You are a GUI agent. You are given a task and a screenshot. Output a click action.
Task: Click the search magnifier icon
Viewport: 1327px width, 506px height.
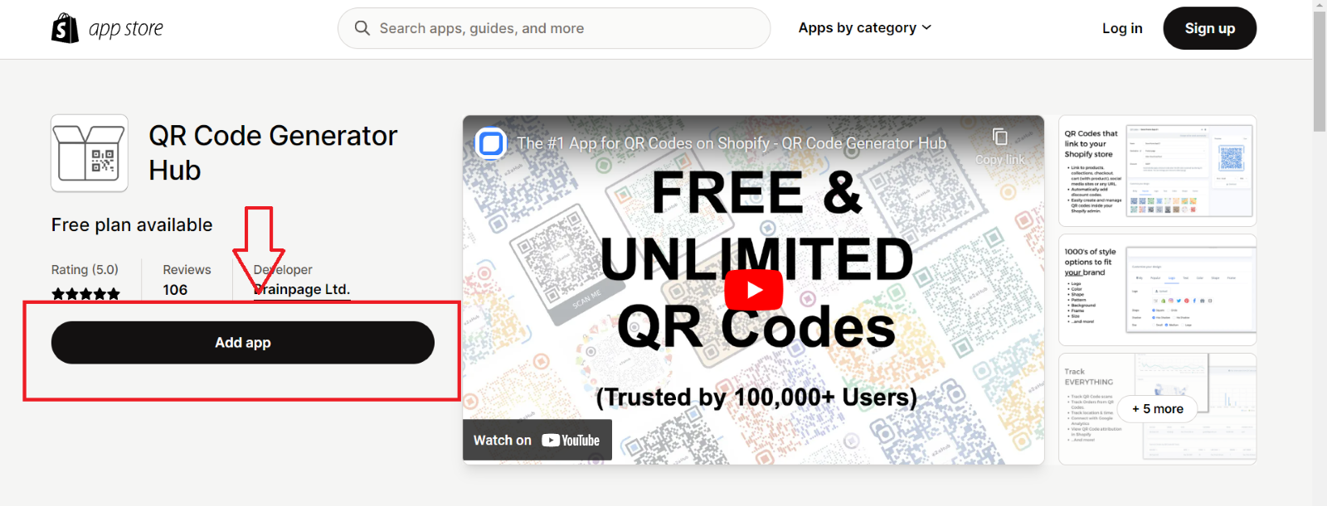[x=362, y=28]
